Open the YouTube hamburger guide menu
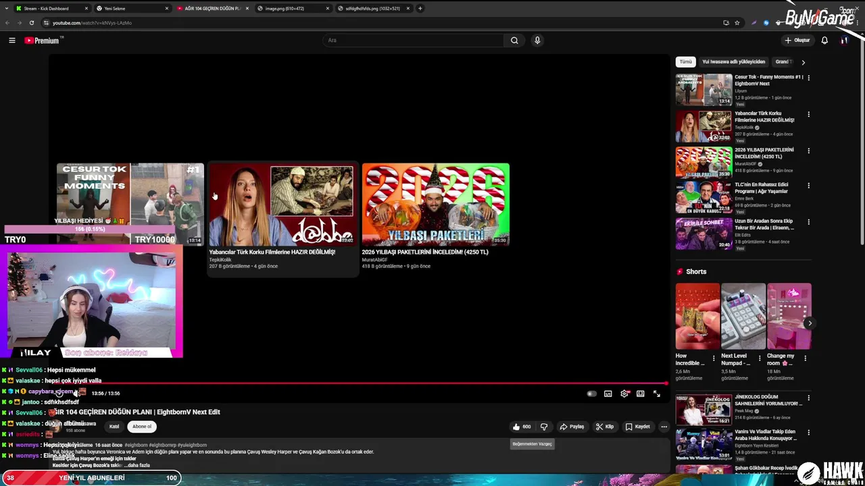 [11, 40]
